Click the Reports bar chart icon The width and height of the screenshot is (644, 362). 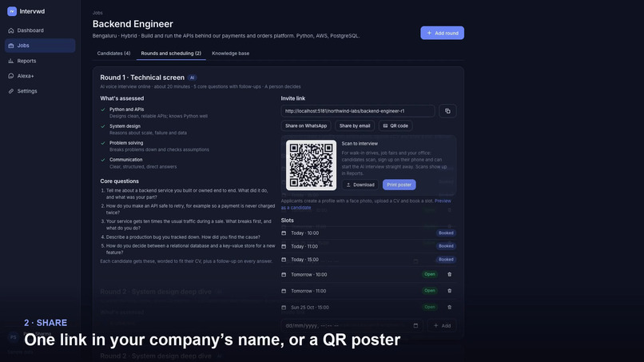coord(11,61)
